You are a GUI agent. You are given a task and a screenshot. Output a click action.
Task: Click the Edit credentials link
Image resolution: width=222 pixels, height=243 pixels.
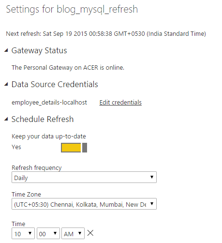coord(120,103)
